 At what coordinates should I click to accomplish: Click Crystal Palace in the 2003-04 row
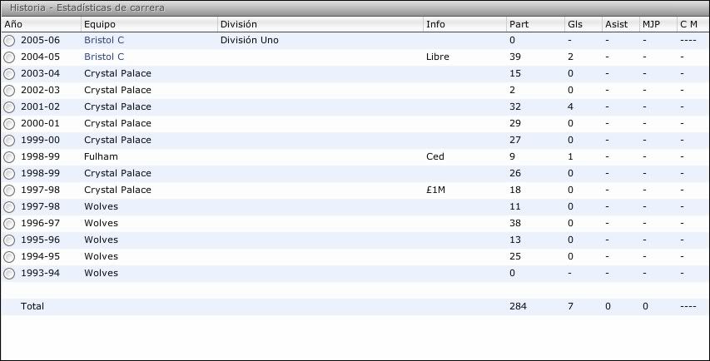click(117, 73)
